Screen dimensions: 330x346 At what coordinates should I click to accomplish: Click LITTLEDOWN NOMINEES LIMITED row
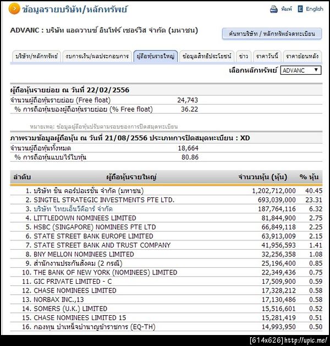[166, 218]
